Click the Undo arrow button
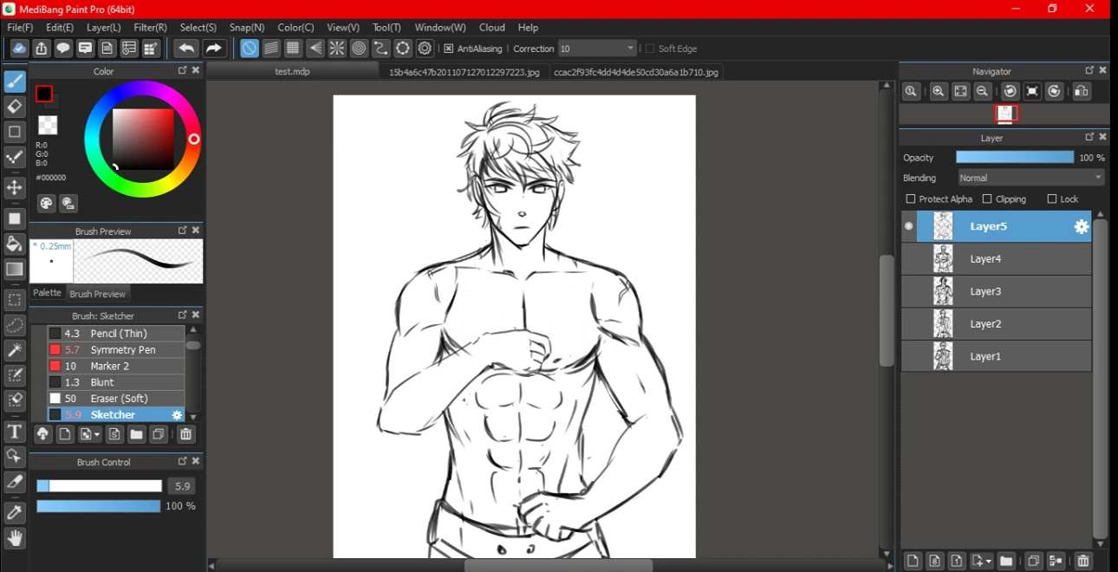1118x572 pixels. coord(185,49)
